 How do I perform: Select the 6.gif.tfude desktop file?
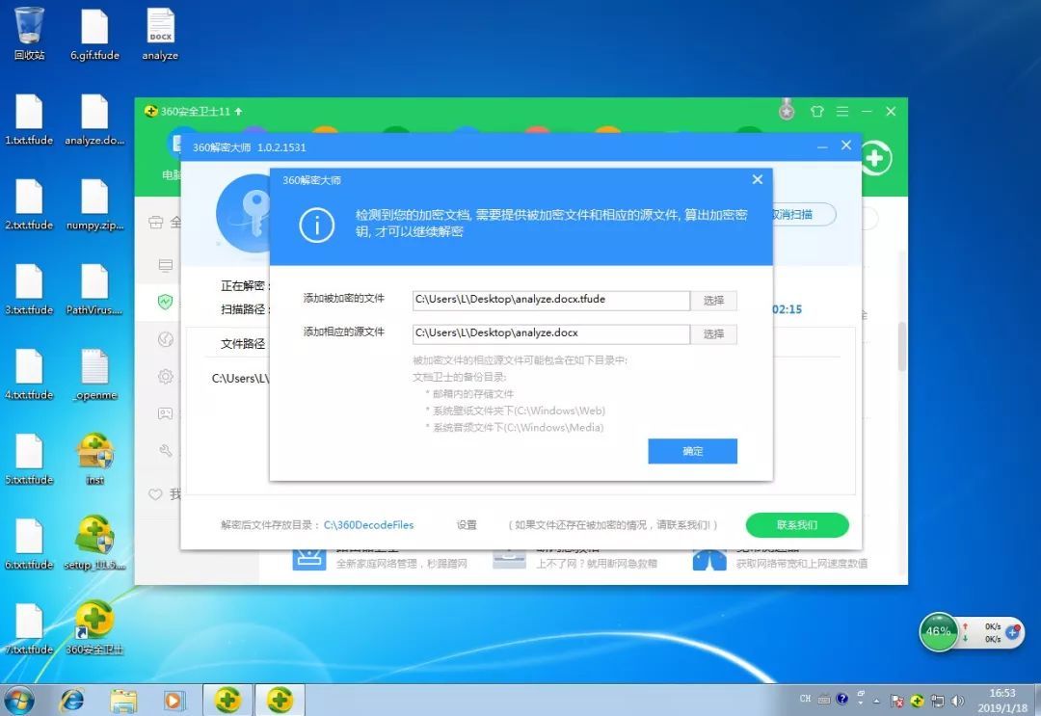tap(94, 34)
